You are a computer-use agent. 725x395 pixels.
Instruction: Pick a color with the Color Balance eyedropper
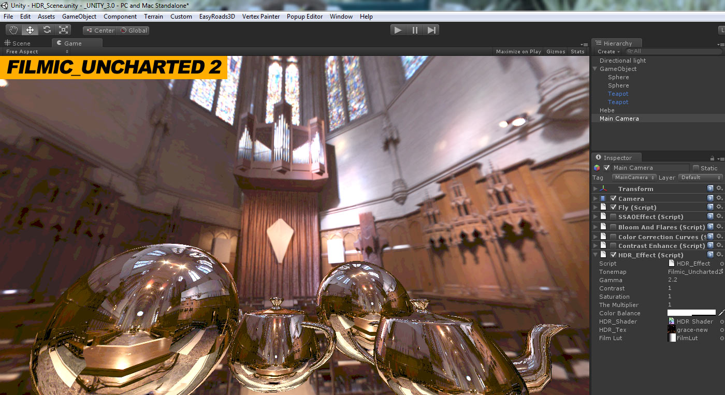(721, 313)
